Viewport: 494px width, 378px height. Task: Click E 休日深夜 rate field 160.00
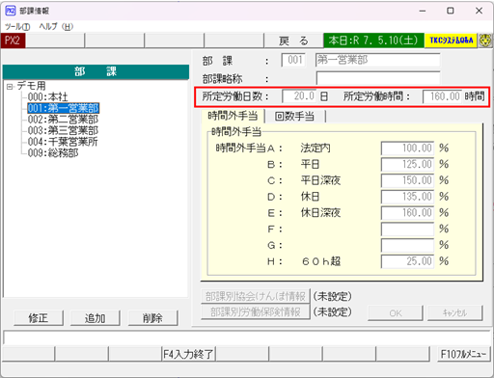(407, 213)
